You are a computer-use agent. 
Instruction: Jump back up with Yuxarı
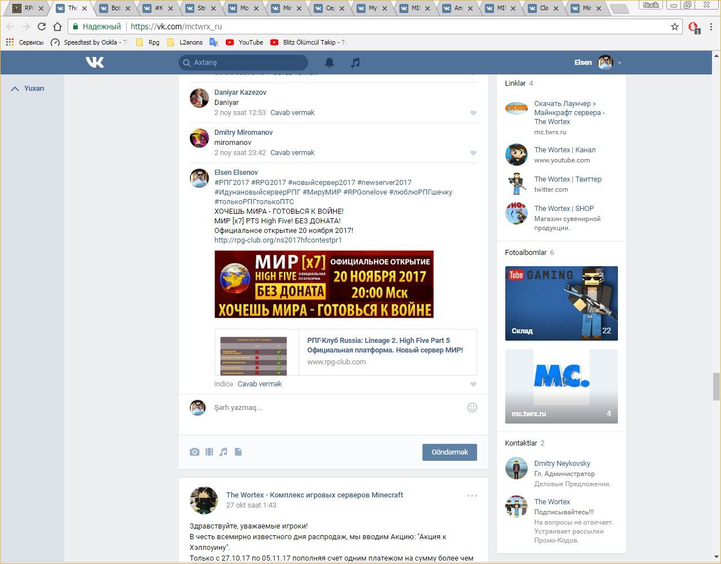pos(28,89)
